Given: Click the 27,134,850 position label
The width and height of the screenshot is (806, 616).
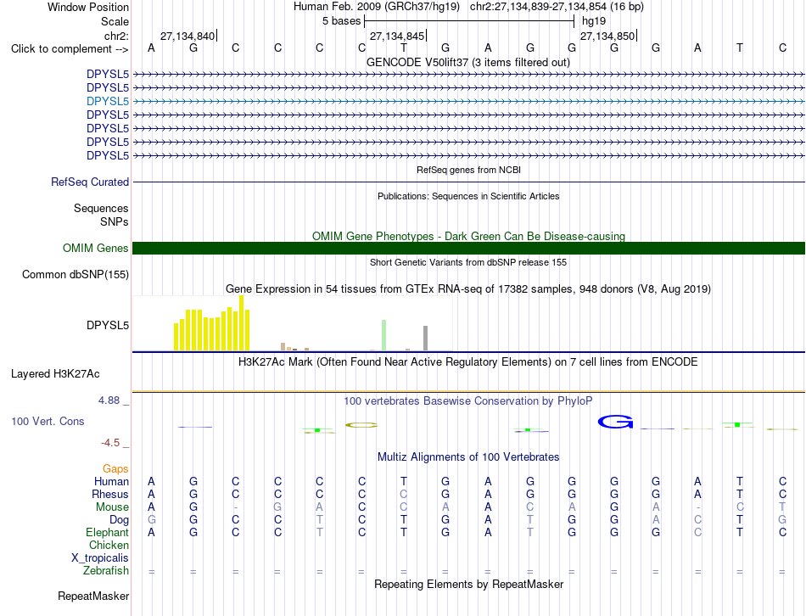Looking at the screenshot, I should click(x=607, y=36).
